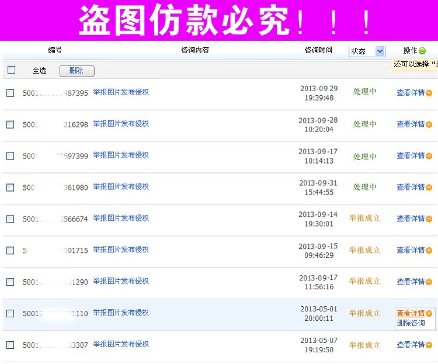Click the 删除 delete button

tap(77, 71)
